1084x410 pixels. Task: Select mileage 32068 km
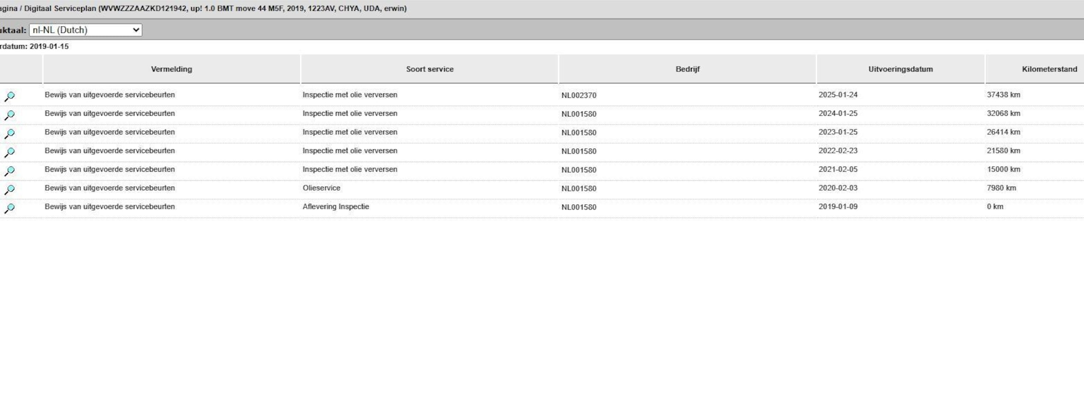[x=1004, y=114]
